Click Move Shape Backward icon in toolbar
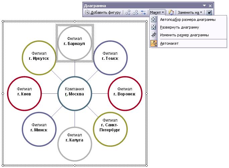This screenshot has height=168, width=229. pyautogui.click(x=128, y=13)
